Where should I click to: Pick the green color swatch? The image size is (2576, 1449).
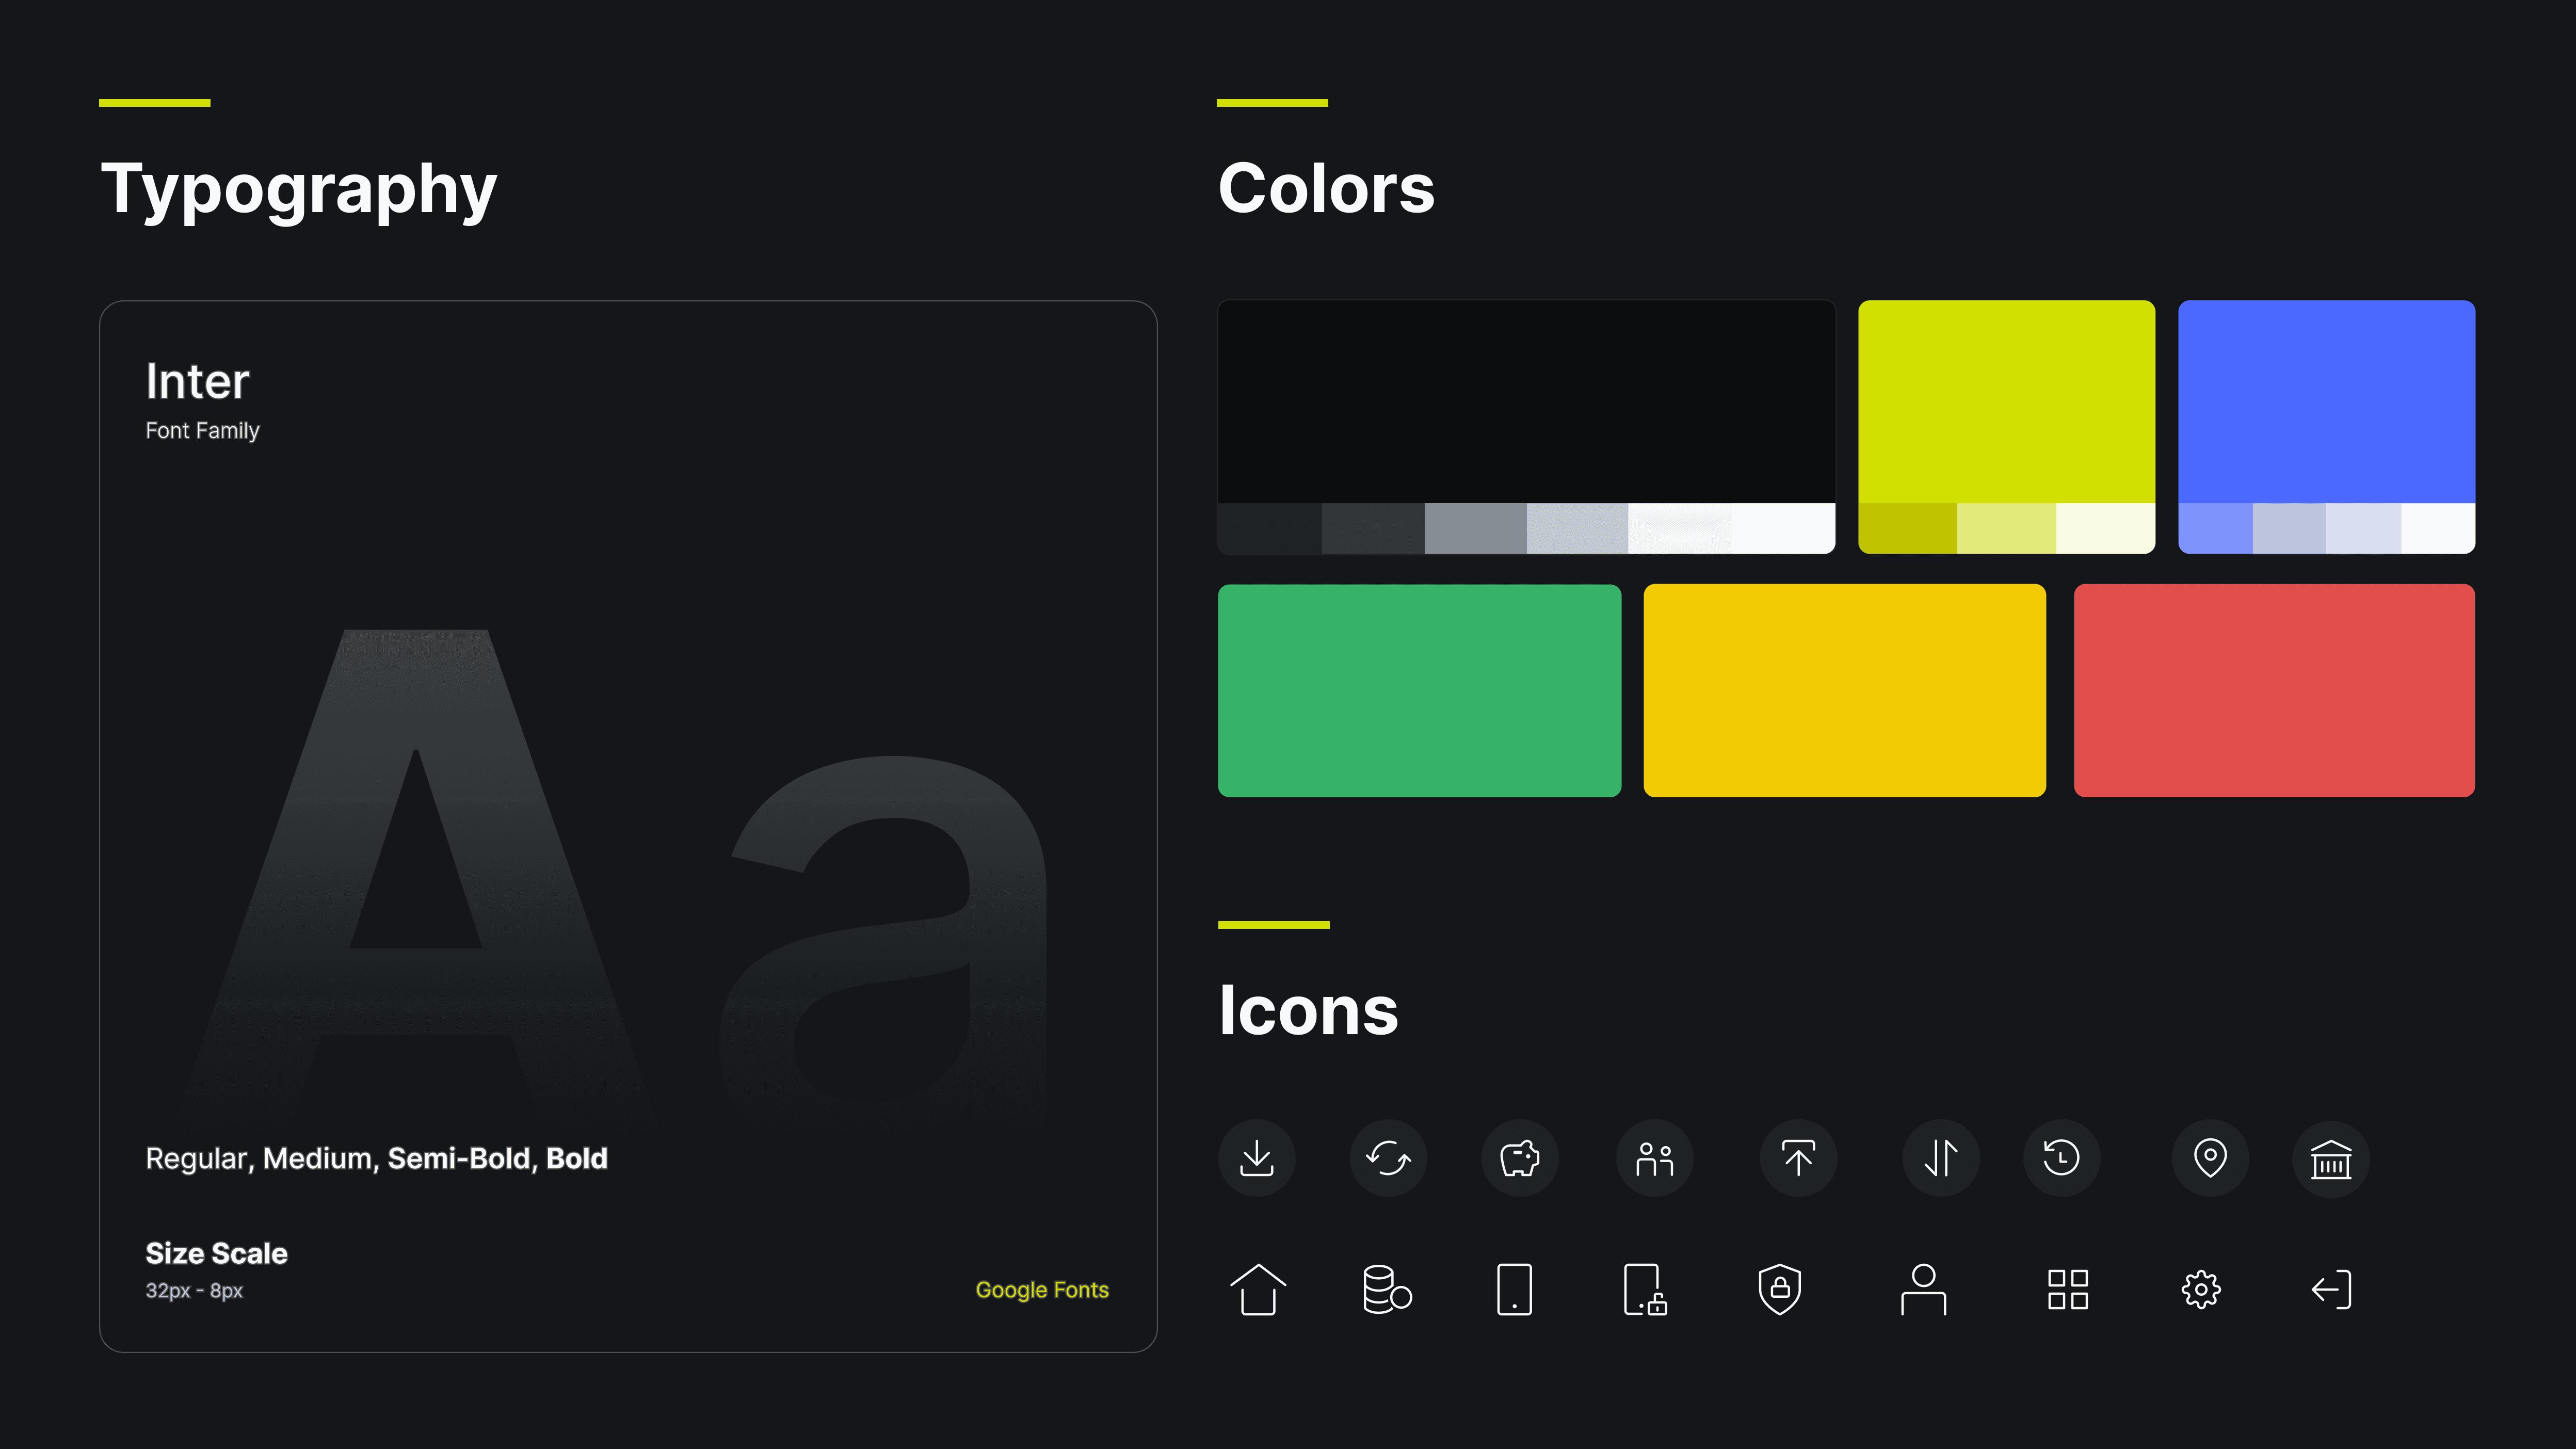tap(1419, 690)
